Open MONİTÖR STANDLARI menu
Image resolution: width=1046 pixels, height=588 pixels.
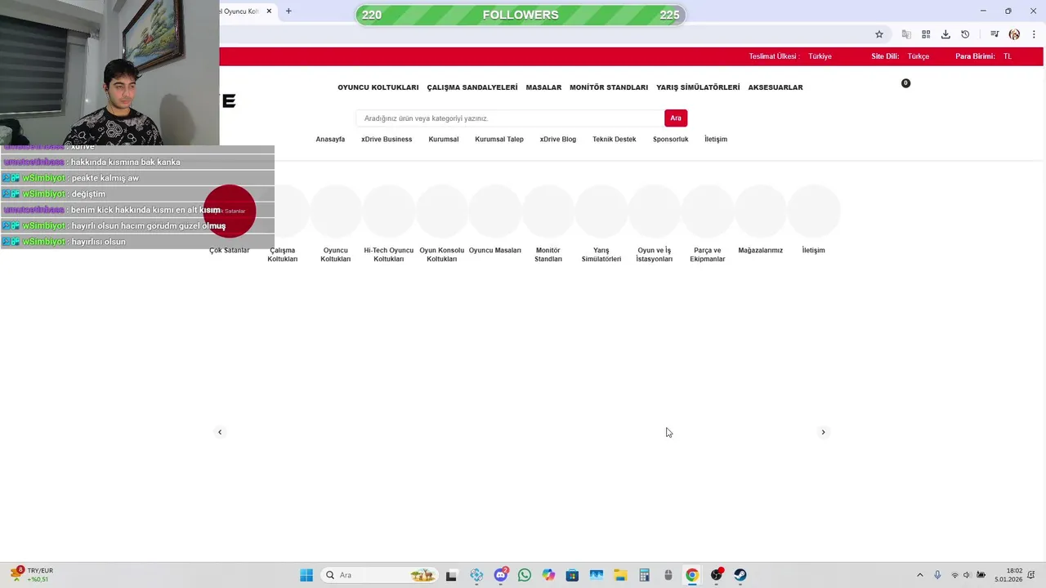(x=609, y=87)
